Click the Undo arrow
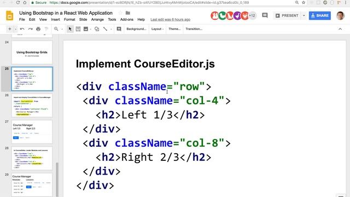 (x=22, y=29)
